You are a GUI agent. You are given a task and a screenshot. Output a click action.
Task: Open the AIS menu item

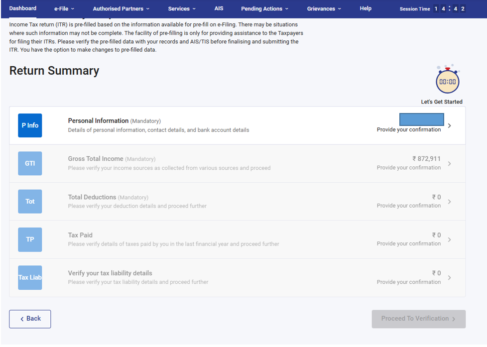click(x=219, y=8)
